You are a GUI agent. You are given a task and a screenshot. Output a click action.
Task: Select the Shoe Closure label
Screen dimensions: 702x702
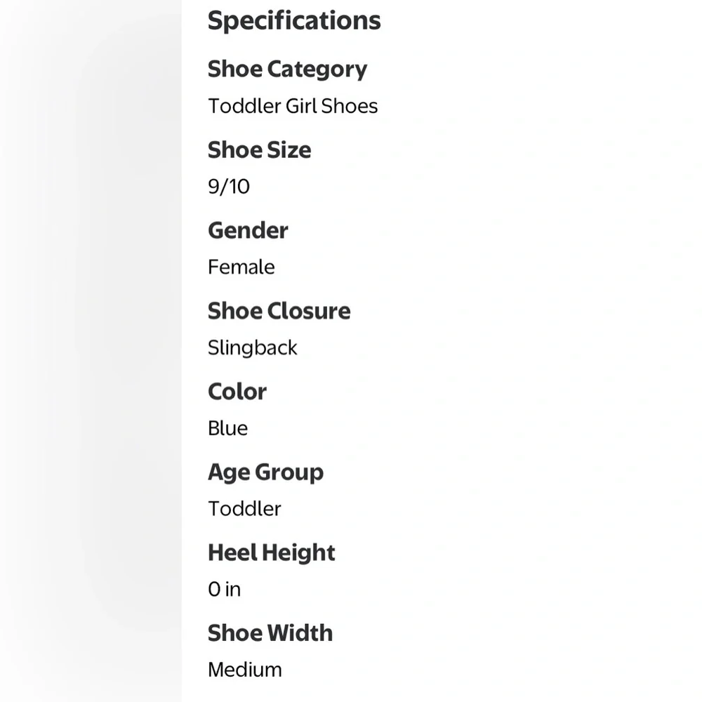[279, 311]
